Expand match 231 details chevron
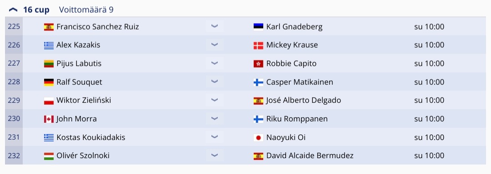The image size is (491, 174). click(215, 137)
